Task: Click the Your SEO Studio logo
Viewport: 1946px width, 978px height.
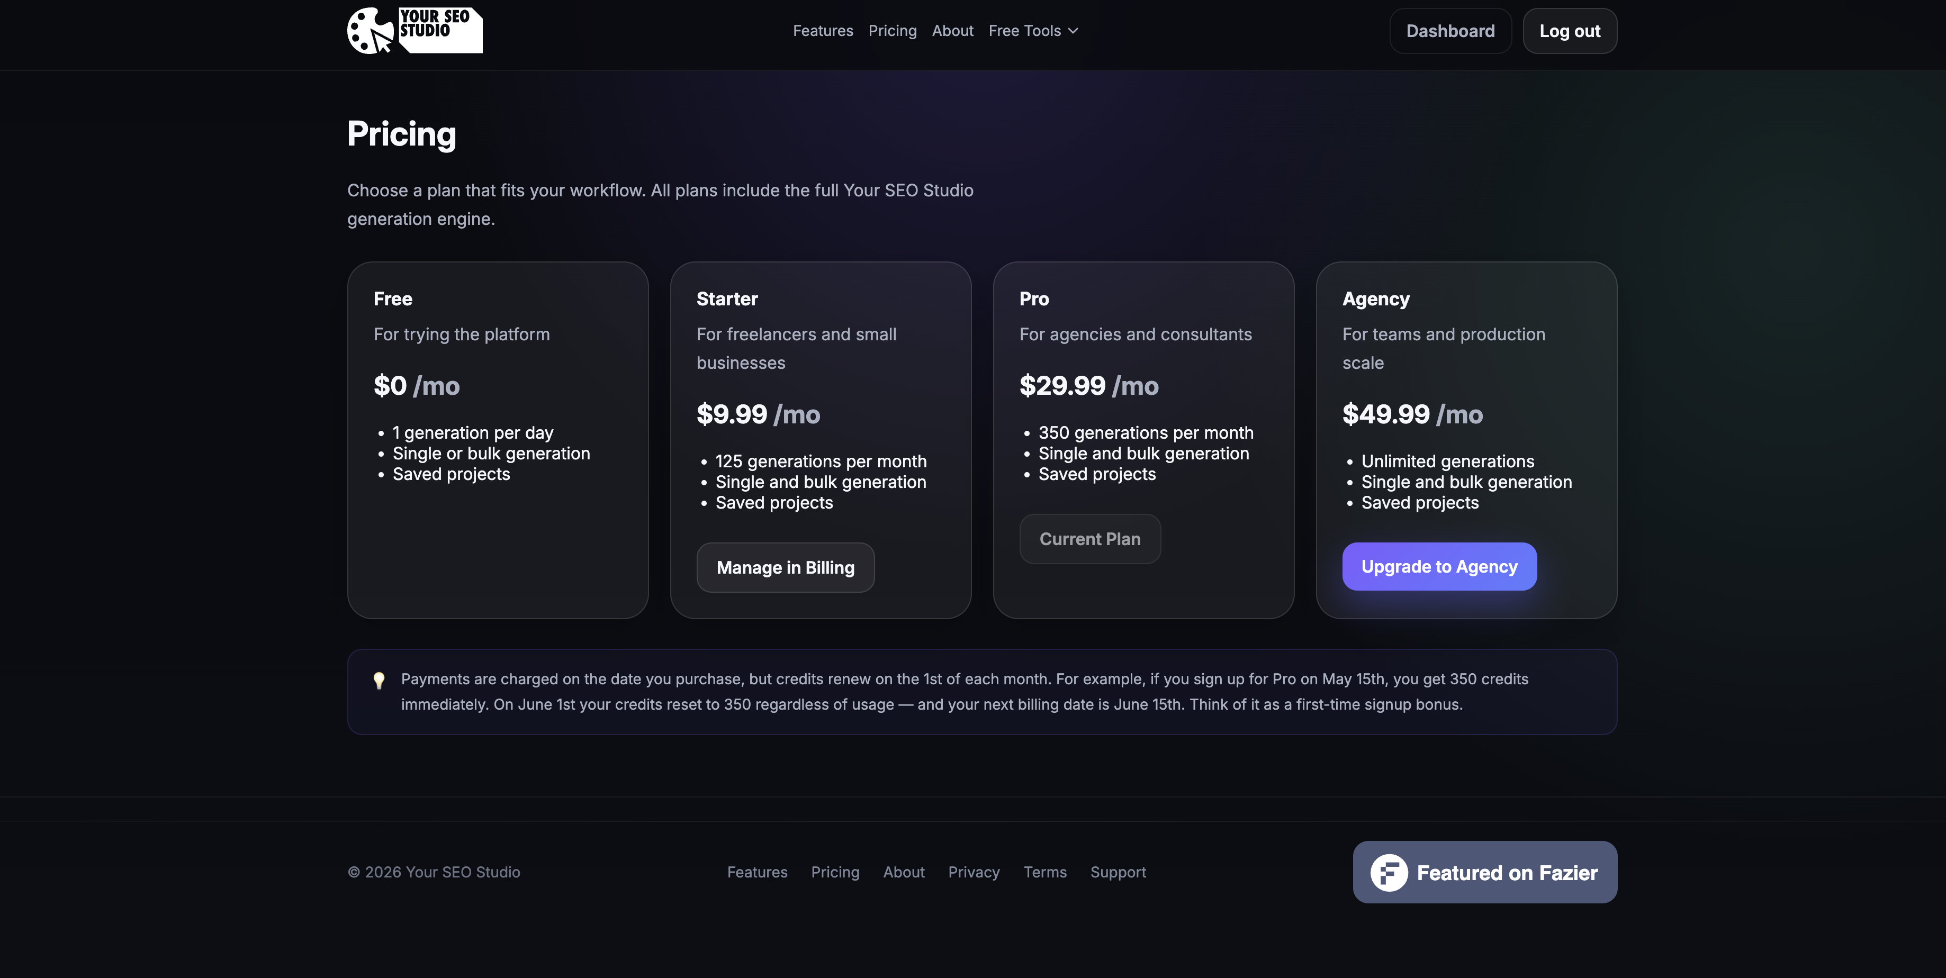Action: click(x=415, y=31)
